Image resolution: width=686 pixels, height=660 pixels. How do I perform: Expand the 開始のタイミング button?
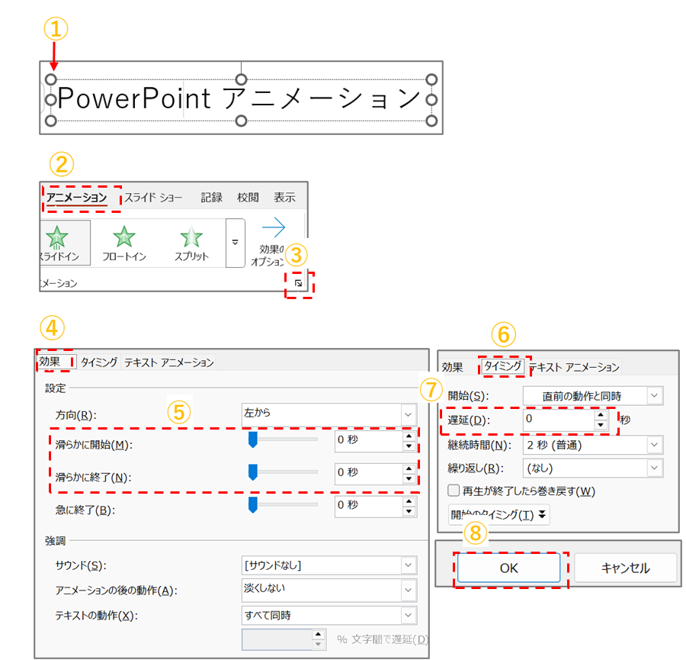498,514
